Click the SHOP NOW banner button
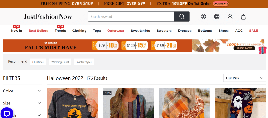 tap(244, 48)
